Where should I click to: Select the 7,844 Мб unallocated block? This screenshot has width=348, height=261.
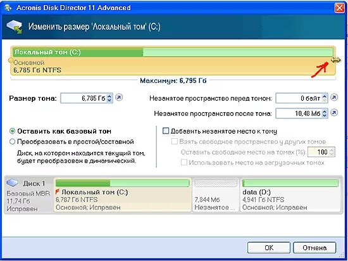[x=216, y=195]
